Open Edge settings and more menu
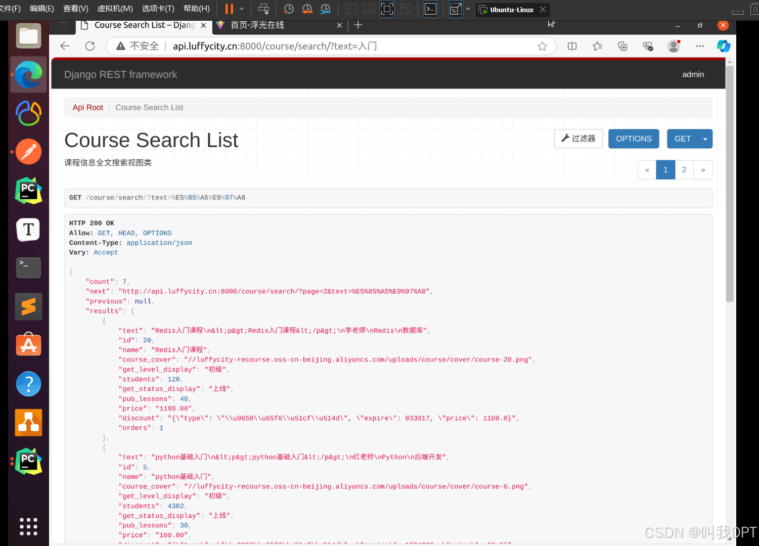 (x=699, y=46)
